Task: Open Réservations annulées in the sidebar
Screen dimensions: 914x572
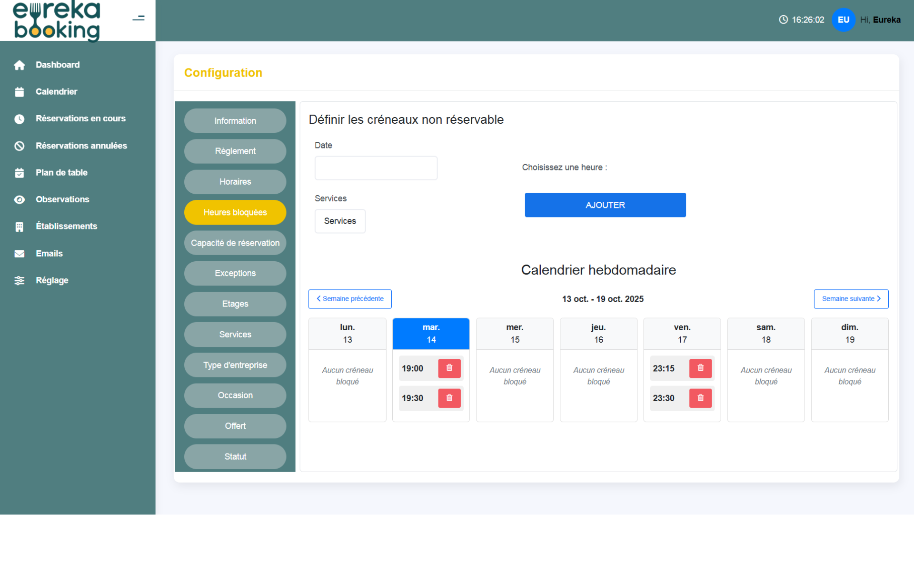Action: (x=81, y=146)
